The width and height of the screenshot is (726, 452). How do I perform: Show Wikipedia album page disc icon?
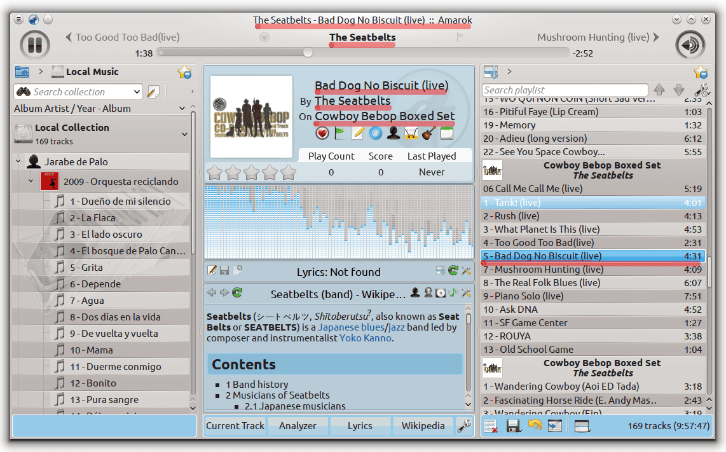pos(441,292)
